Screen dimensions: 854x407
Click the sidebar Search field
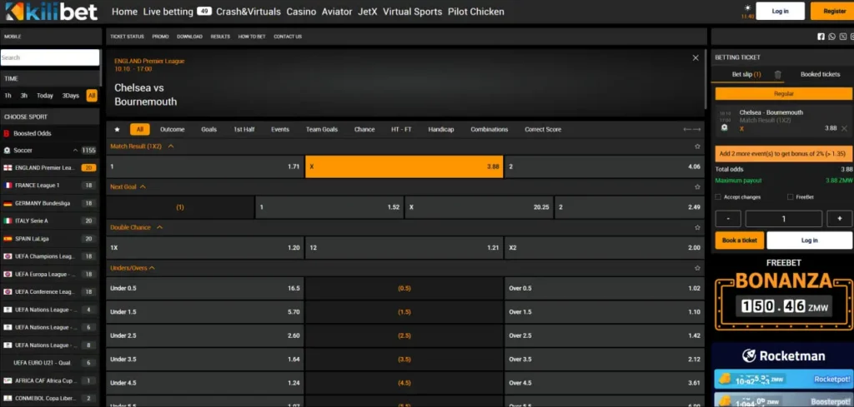(x=50, y=57)
